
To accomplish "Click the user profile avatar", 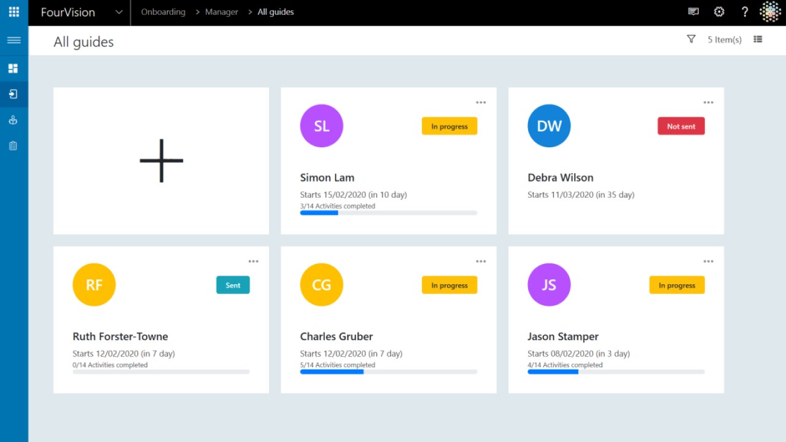I will point(770,12).
